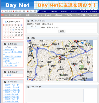This screenshot has width=99, height=103.
Task: Open the 今日はこれから diary link
Action: (11, 47)
